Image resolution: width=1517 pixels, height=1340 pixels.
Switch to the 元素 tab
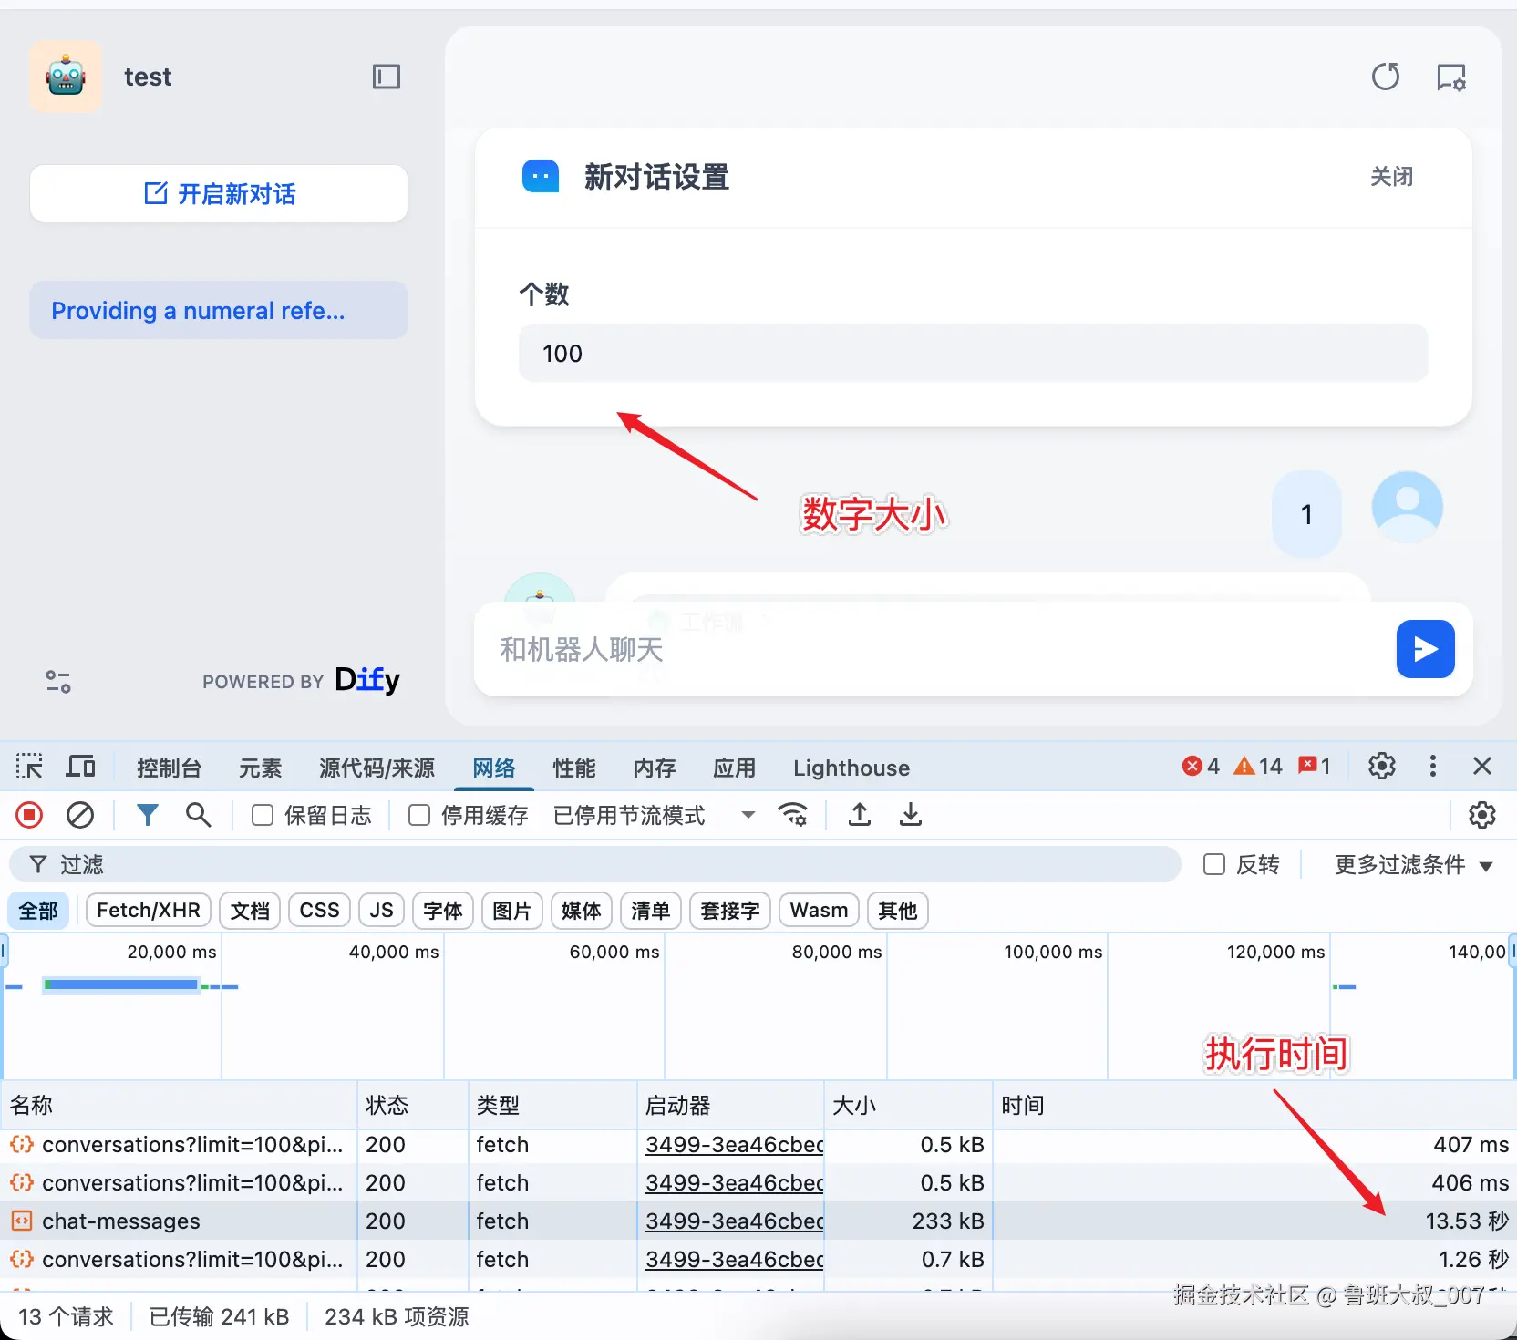260,768
